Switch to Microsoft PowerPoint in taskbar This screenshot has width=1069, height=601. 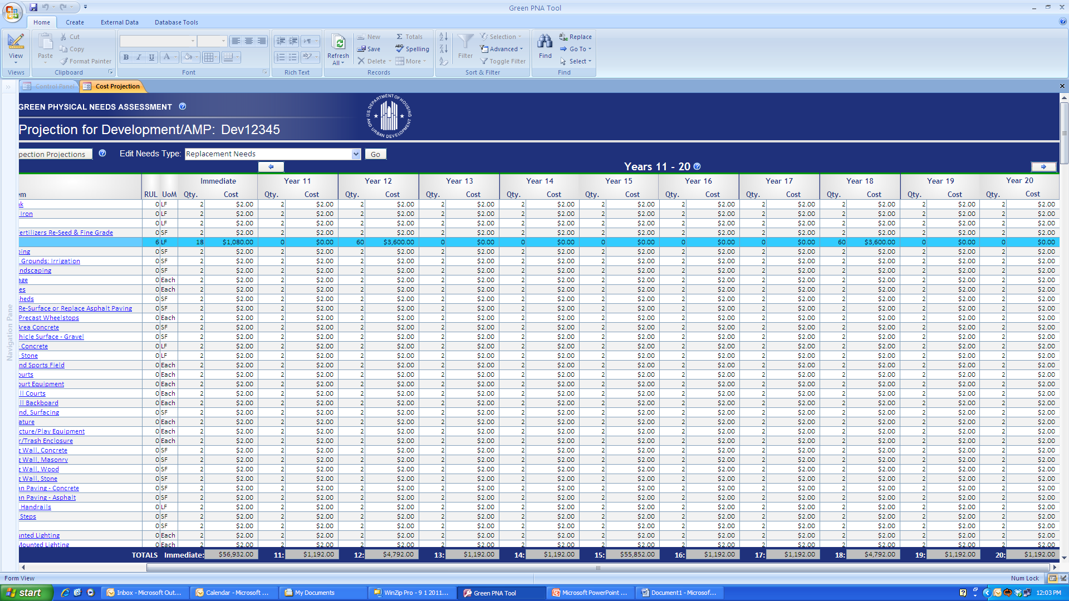(x=590, y=593)
